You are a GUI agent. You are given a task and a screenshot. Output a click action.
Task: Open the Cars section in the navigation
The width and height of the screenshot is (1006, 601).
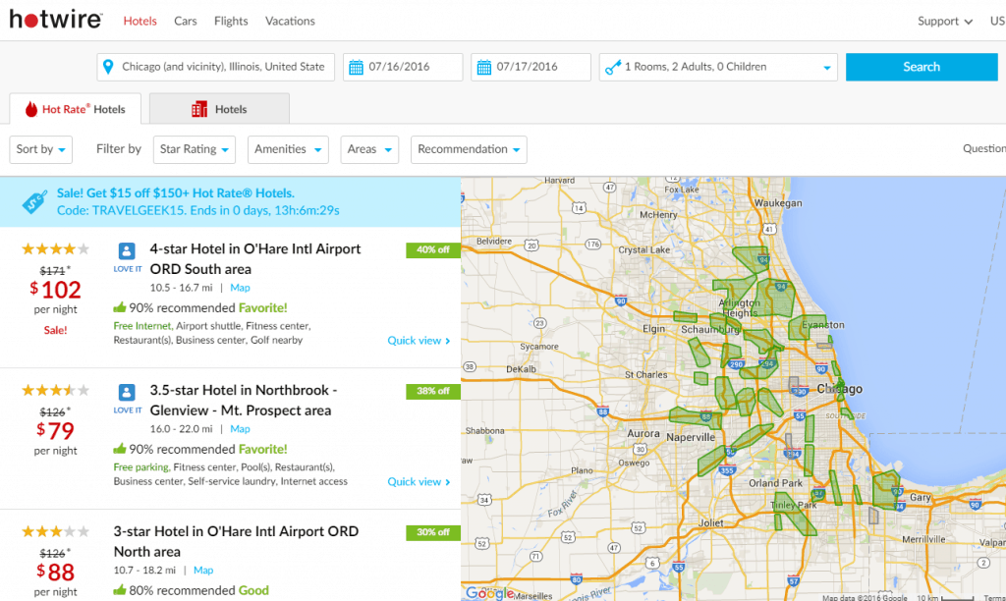coord(185,20)
